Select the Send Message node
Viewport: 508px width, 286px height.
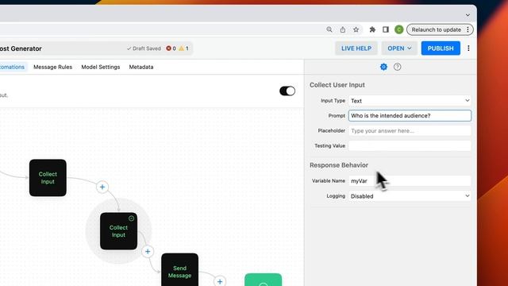180,270
